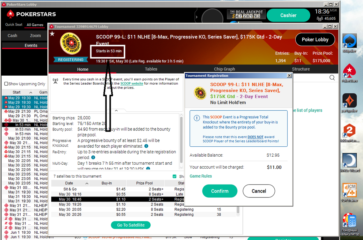Confirm the tournament registration
The width and height of the screenshot is (363, 240).
tap(220, 191)
